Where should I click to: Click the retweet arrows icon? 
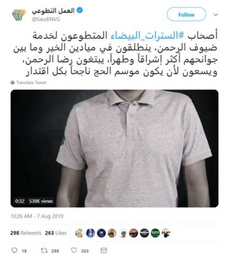(x=44, y=251)
